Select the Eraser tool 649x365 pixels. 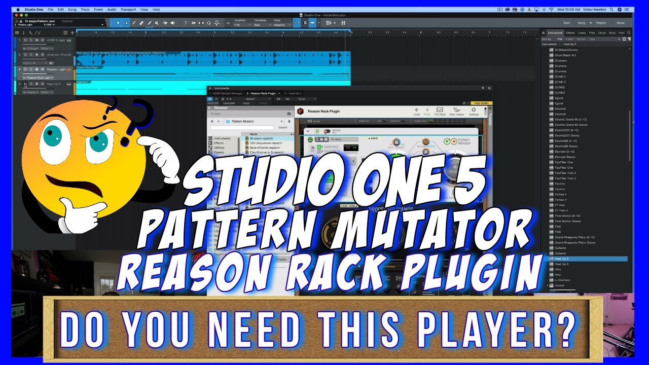click(141, 23)
